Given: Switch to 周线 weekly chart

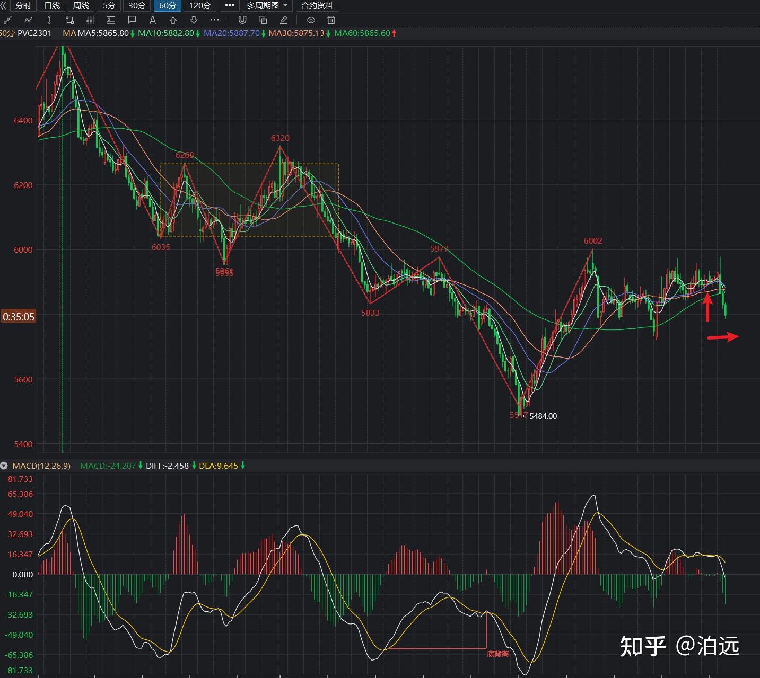Looking at the screenshot, I should pyautogui.click(x=81, y=6).
